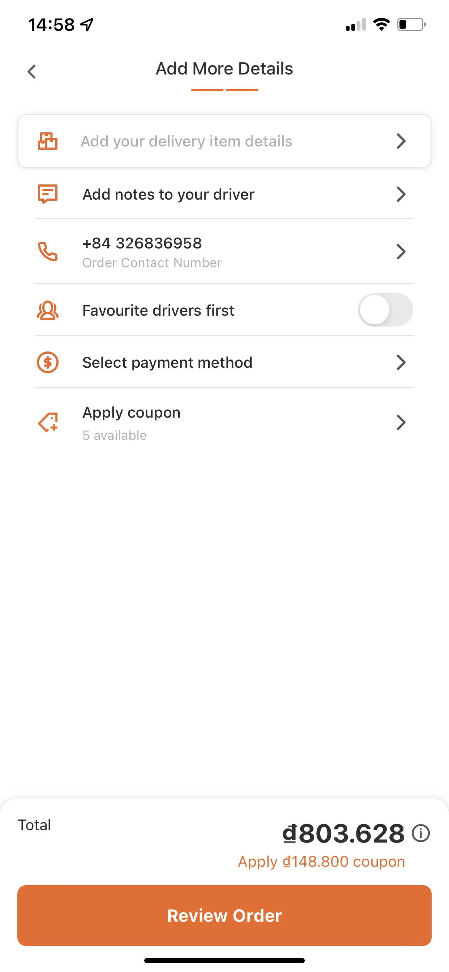Tap the back arrow icon
Viewport: 449px width, 972px height.
pos(32,71)
